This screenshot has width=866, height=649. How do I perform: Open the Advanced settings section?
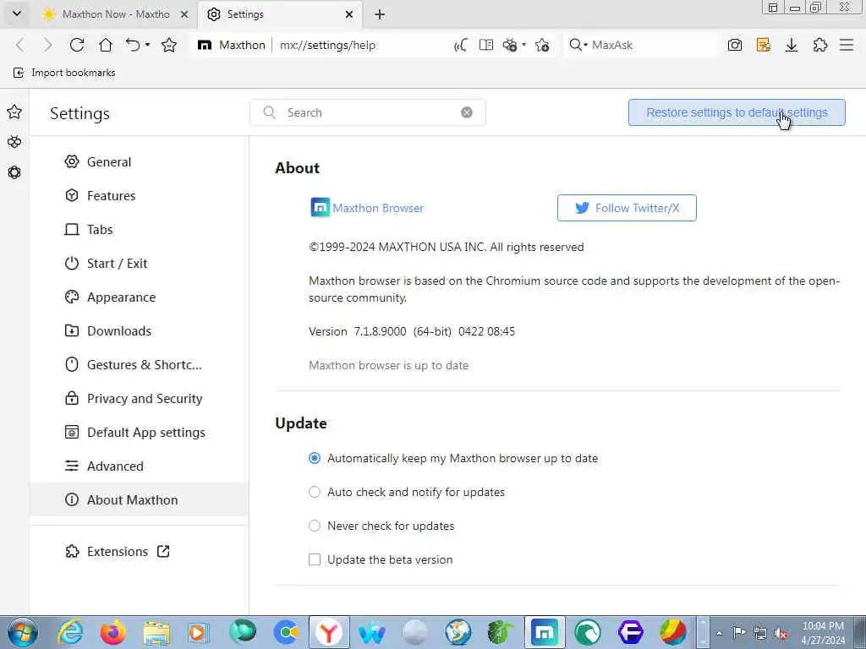pos(139,466)
